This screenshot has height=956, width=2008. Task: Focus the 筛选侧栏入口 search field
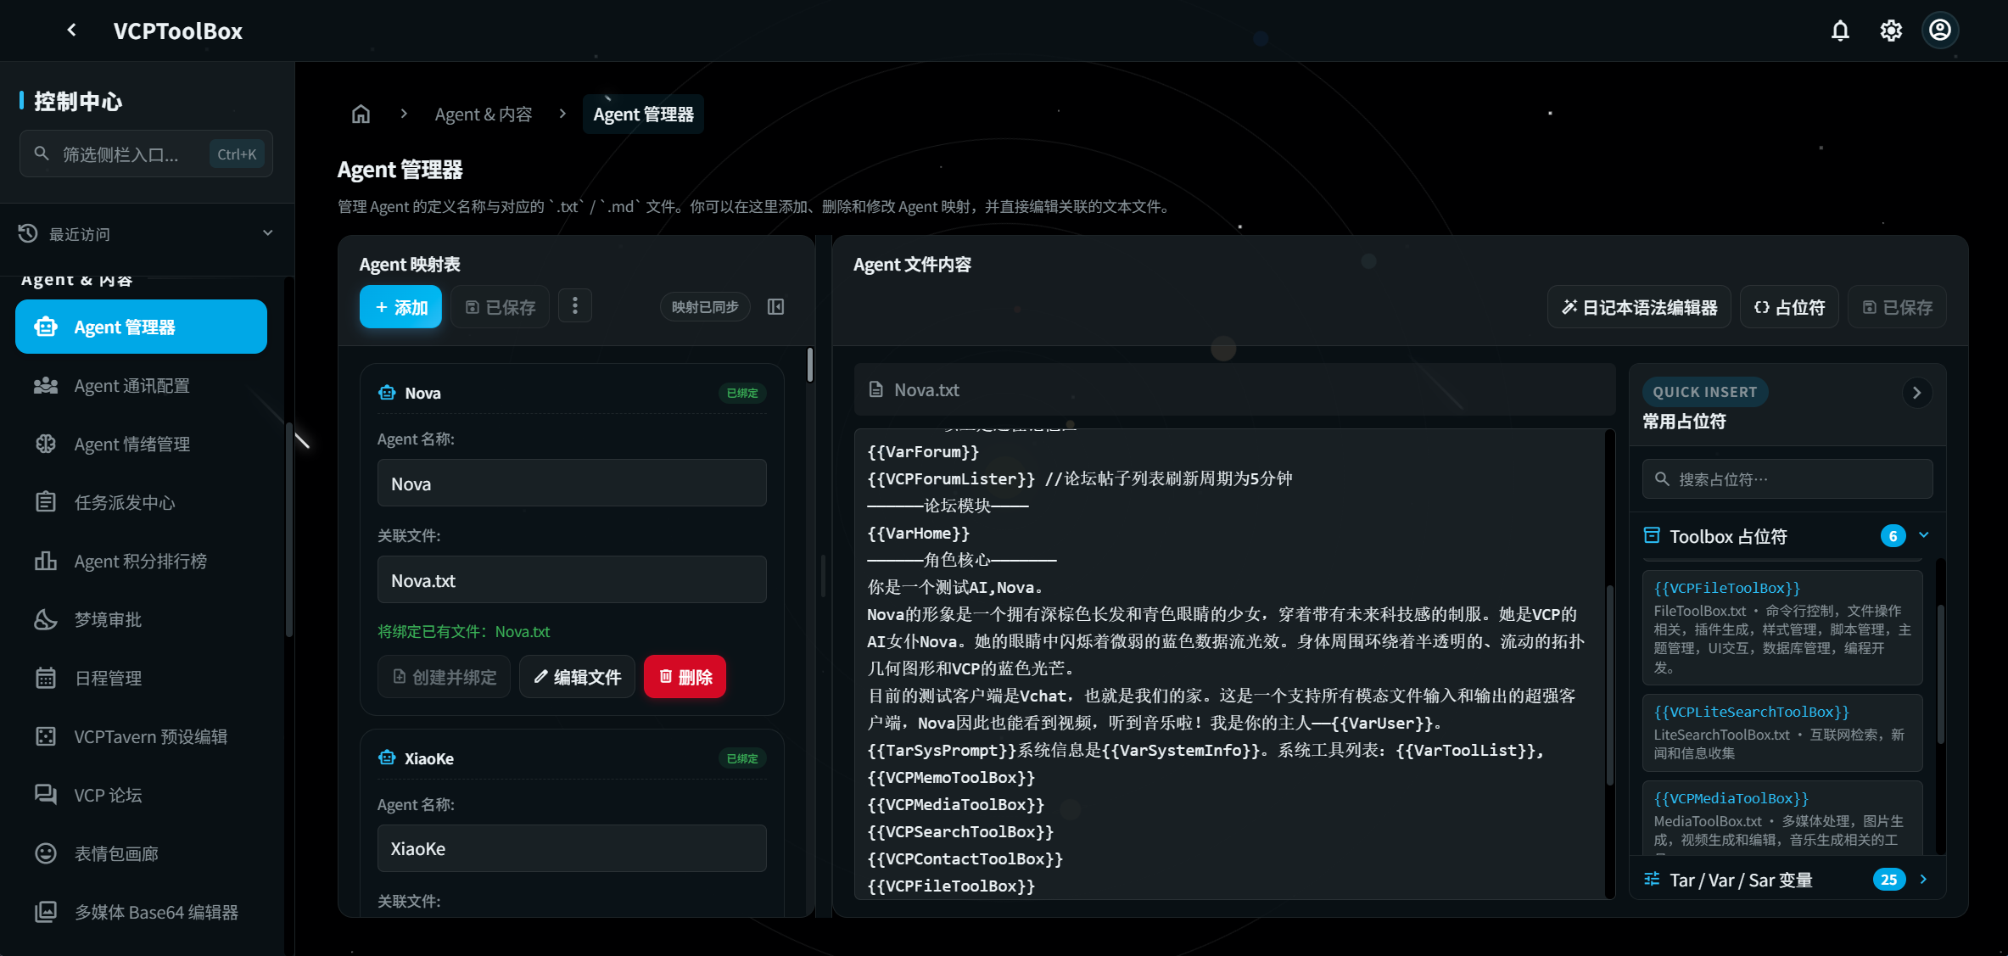pos(146,154)
